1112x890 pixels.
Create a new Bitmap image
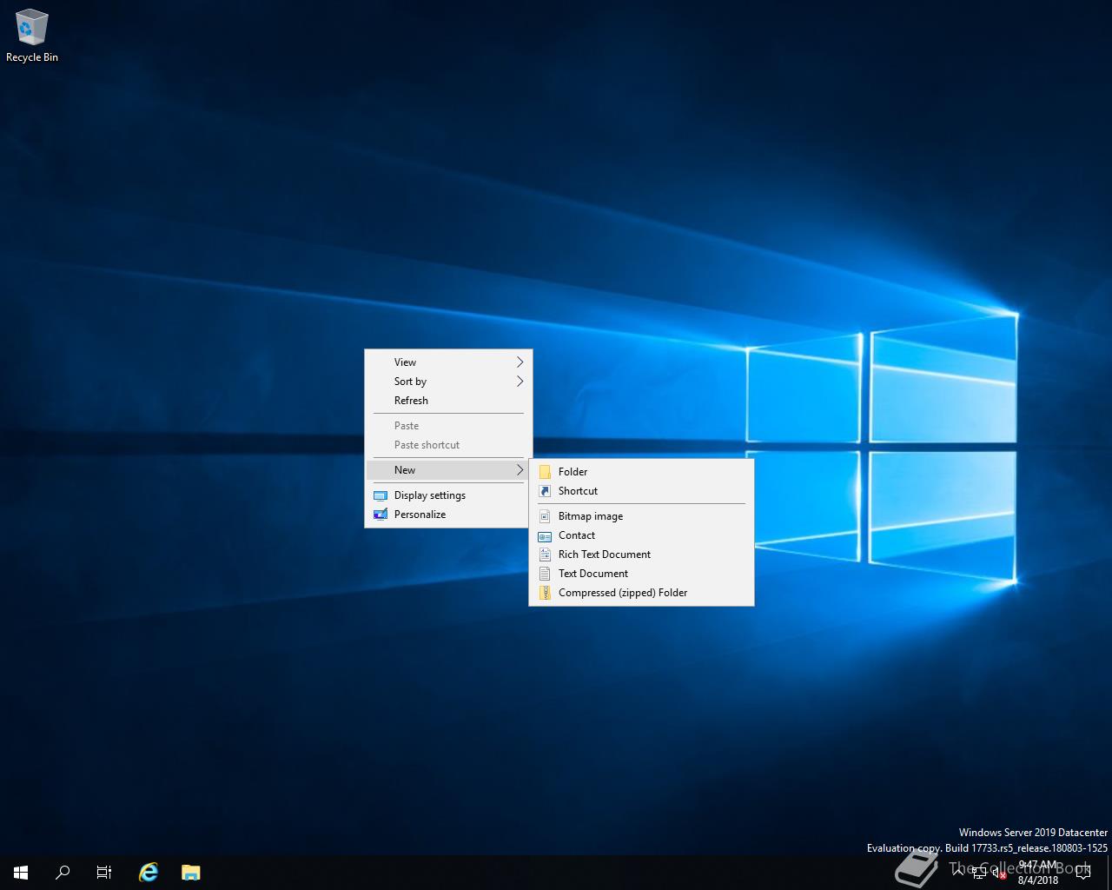pyautogui.click(x=641, y=516)
